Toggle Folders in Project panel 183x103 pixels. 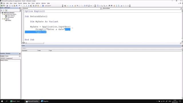(x=6, y=10)
